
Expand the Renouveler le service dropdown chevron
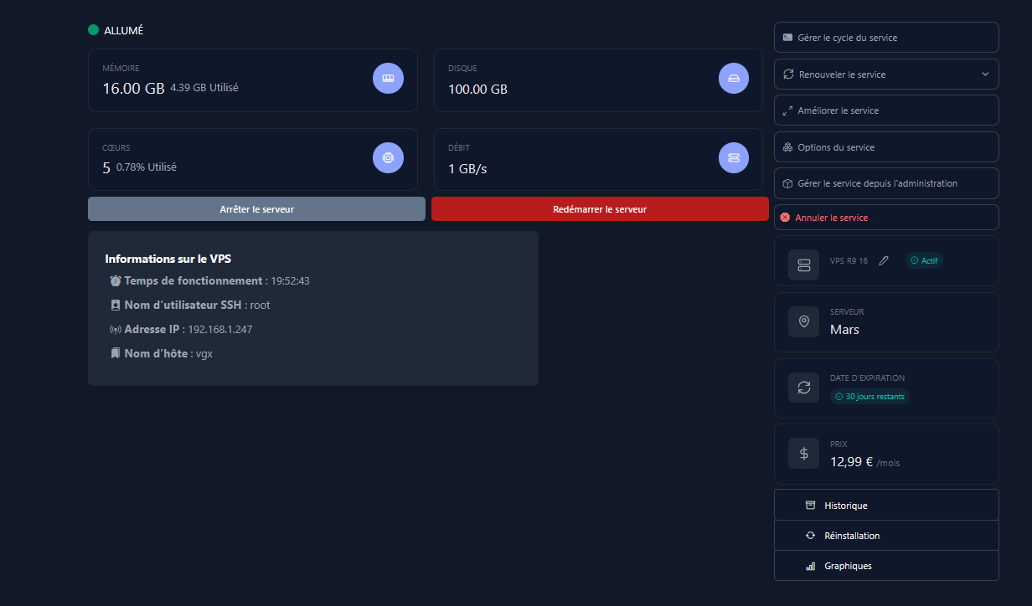click(985, 74)
